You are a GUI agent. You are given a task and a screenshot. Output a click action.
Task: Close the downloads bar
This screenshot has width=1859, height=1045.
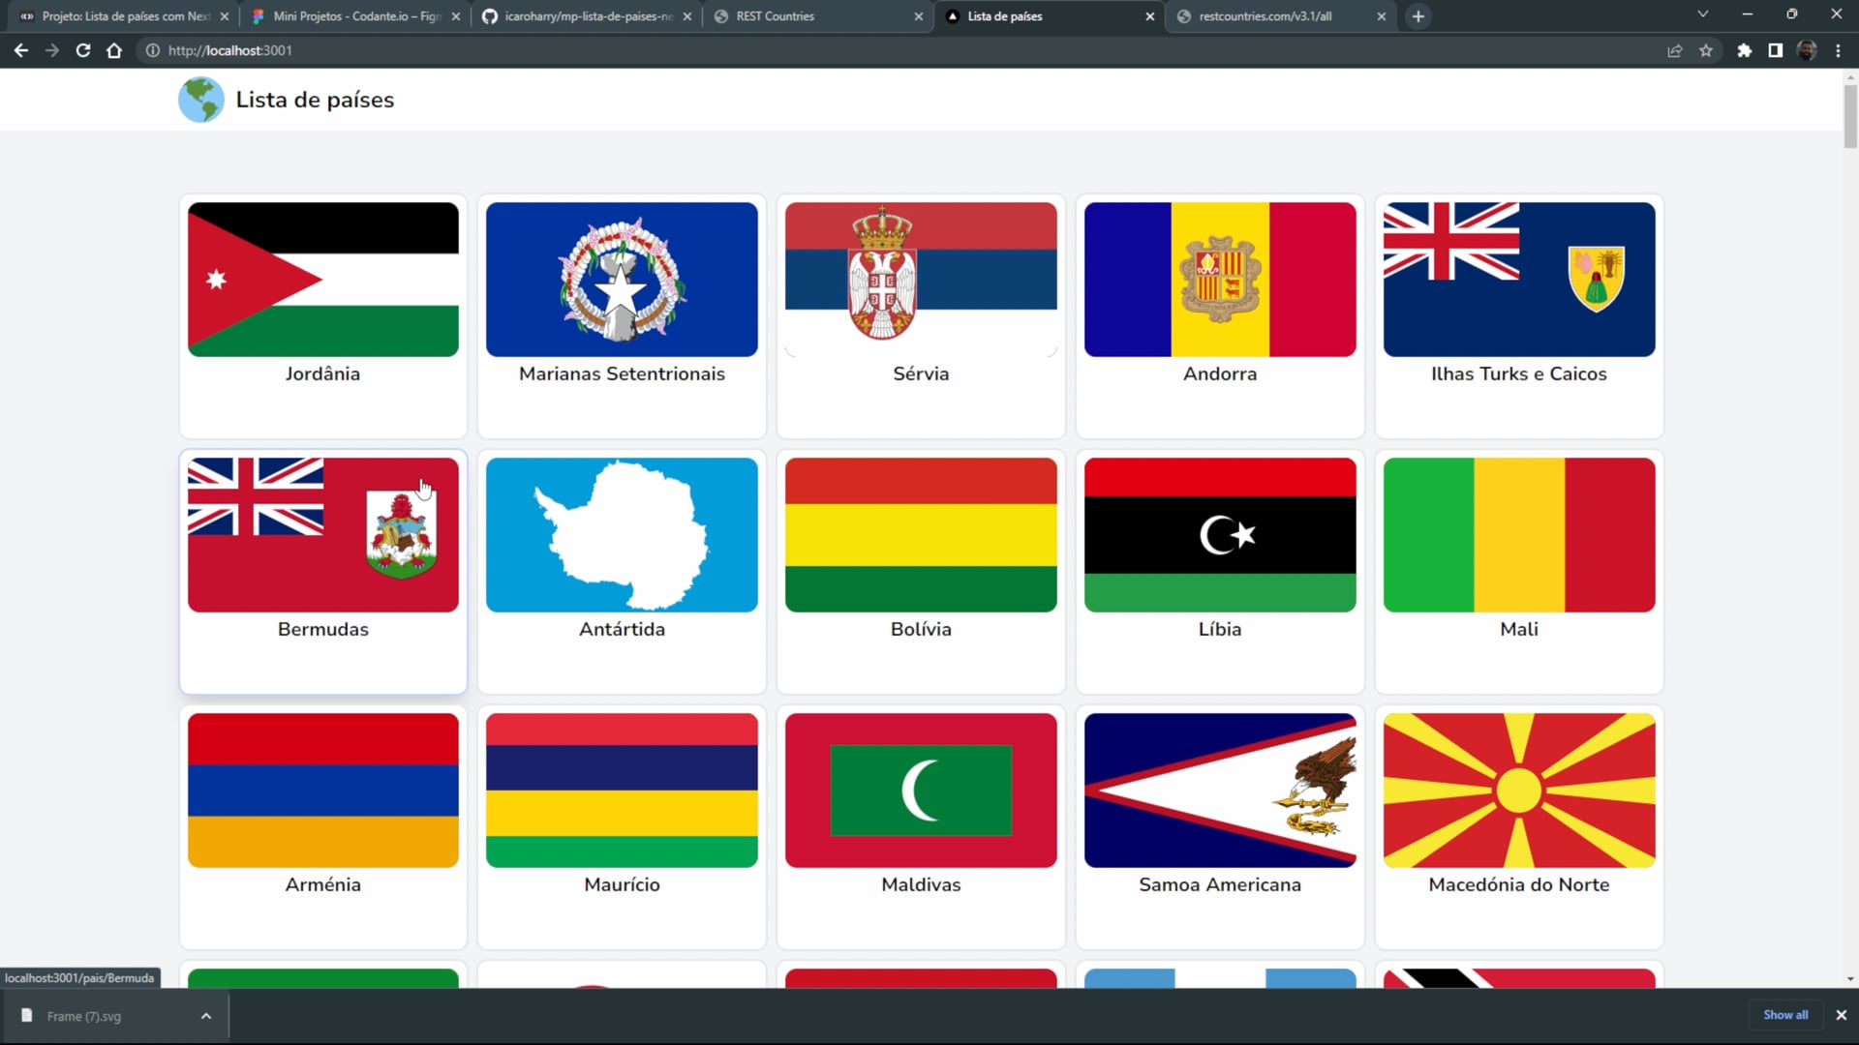point(1842,1015)
